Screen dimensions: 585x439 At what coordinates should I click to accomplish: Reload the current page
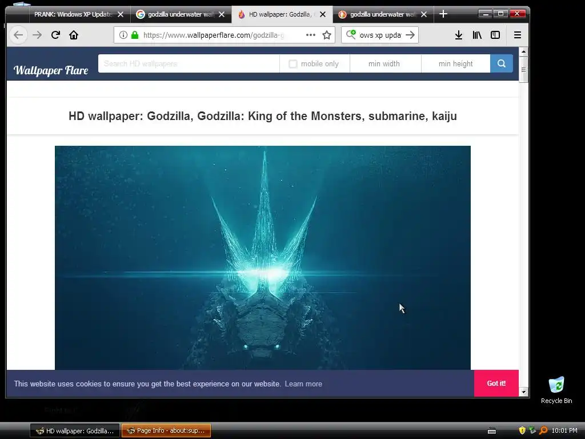(x=55, y=35)
